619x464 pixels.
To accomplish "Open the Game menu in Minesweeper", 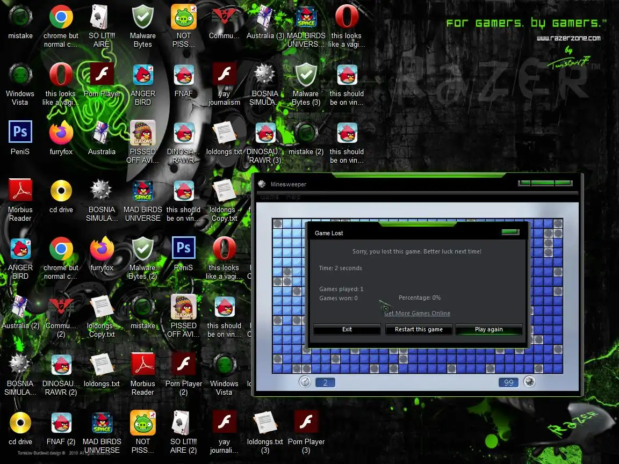I will point(269,197).
